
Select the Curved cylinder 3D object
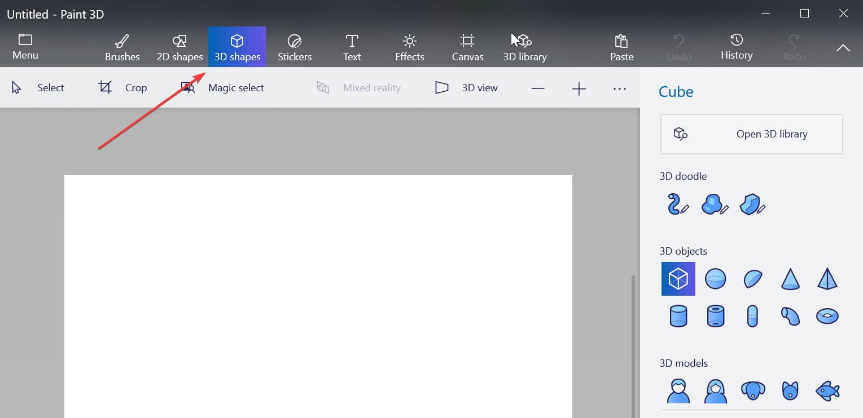790,316
